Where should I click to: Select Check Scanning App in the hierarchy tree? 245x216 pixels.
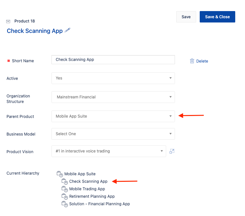coord(88,181)
